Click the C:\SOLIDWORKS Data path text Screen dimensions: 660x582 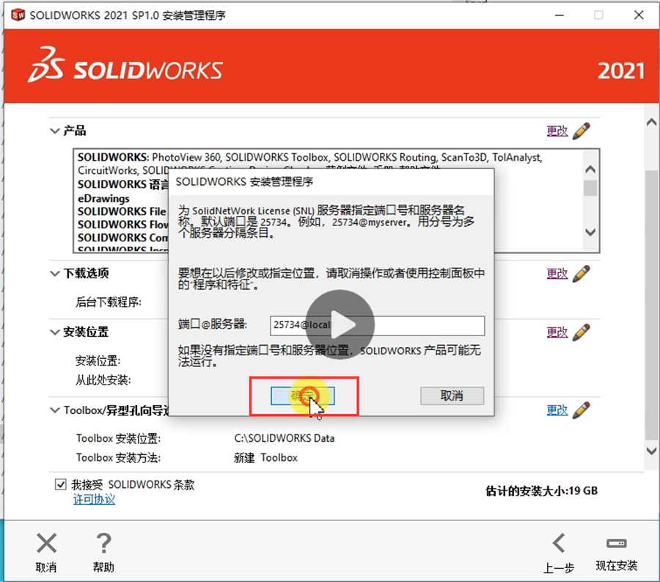(285, 438)
